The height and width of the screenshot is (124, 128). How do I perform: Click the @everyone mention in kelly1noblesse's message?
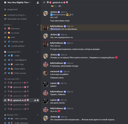click(55, 29)
